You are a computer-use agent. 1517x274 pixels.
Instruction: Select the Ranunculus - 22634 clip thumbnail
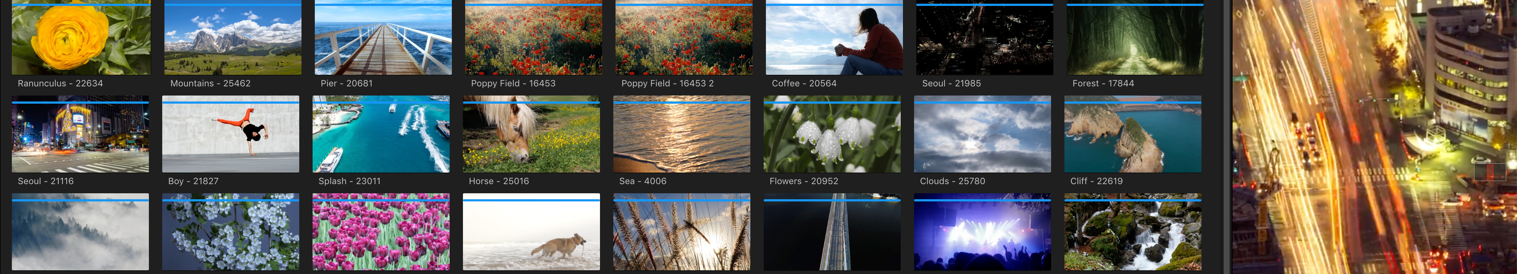click(x=81, y=38)
